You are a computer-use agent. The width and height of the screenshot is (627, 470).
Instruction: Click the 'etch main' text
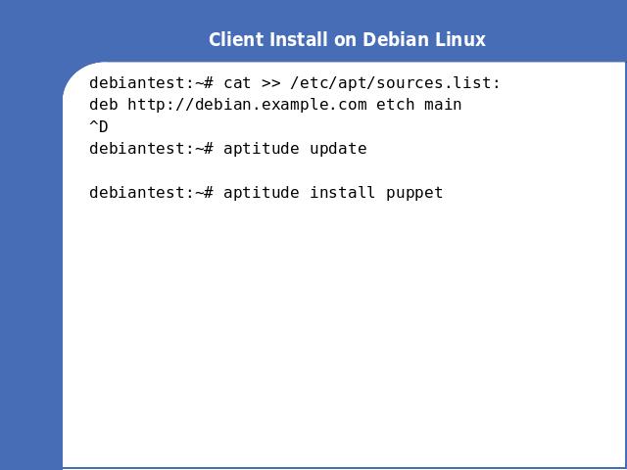[419, 105]
